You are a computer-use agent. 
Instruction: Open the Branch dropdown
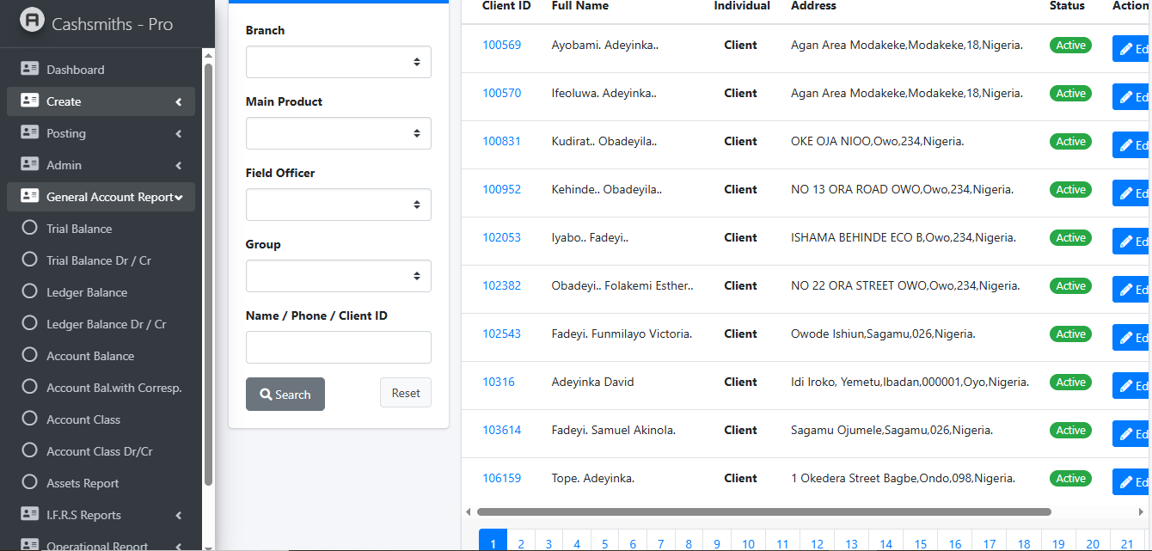click(x=338, y=62)
